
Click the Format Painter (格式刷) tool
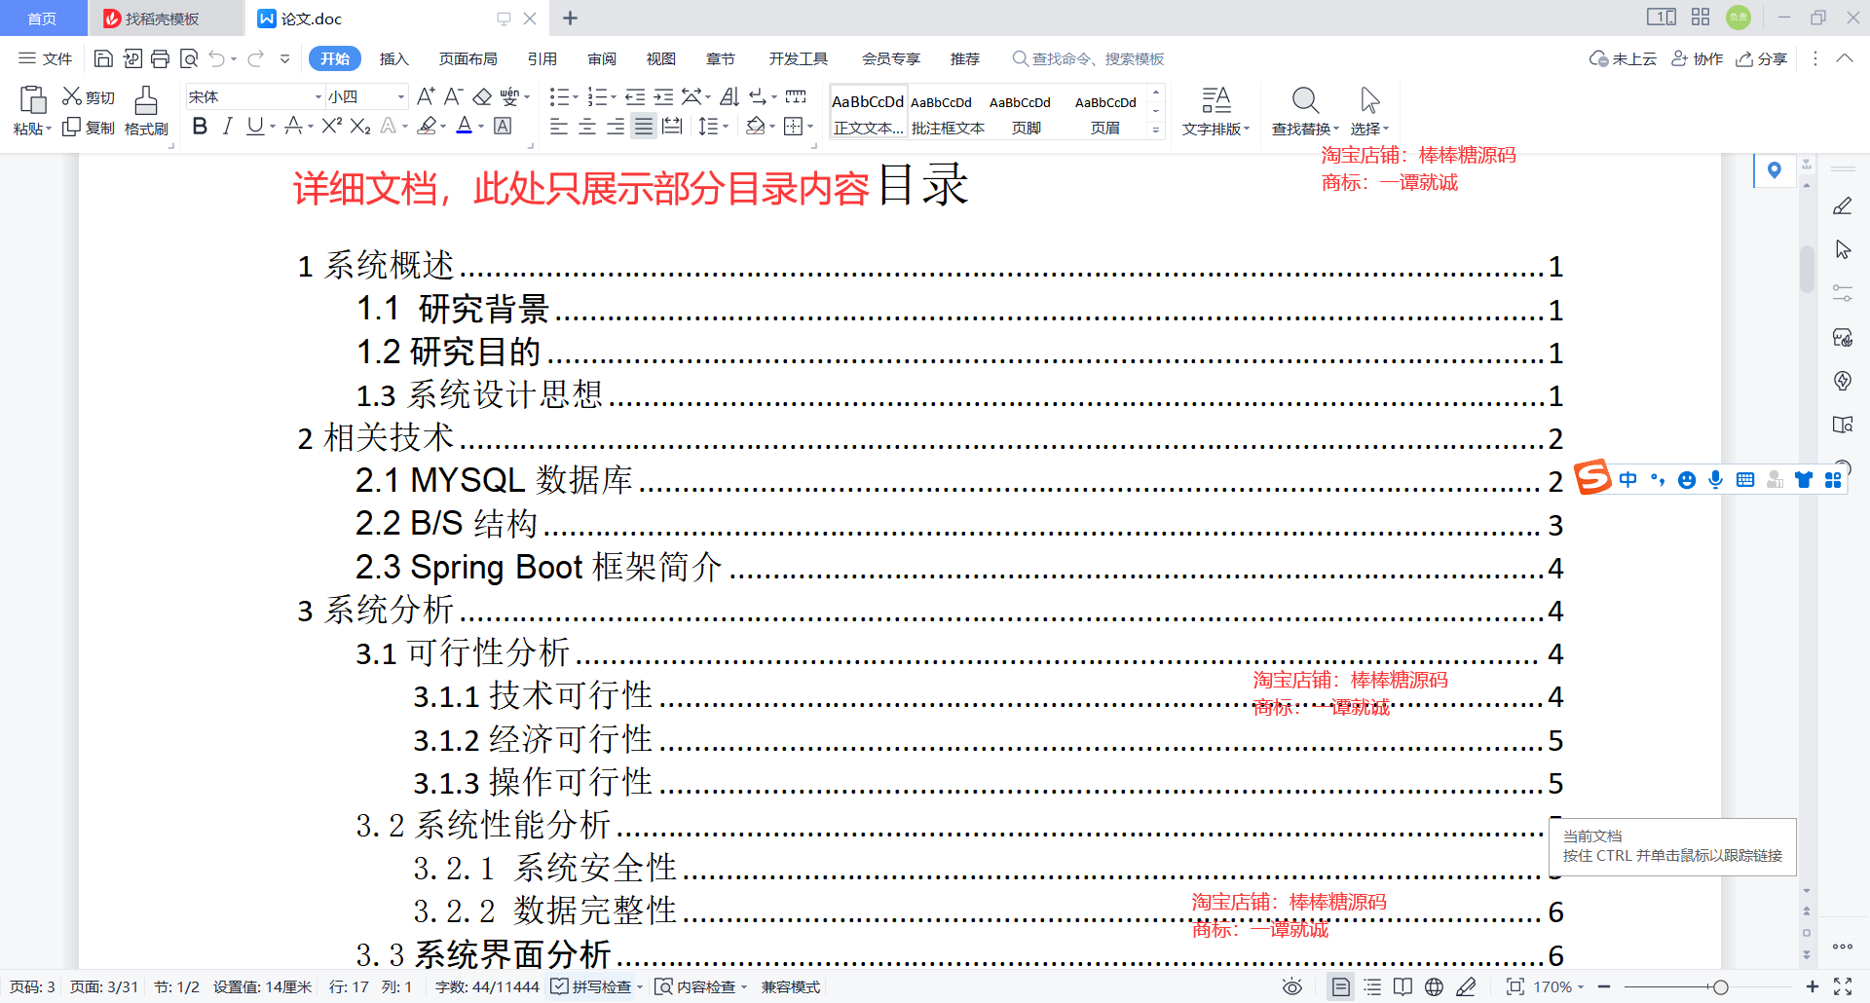pyautogui.click(x=146, y=111)
